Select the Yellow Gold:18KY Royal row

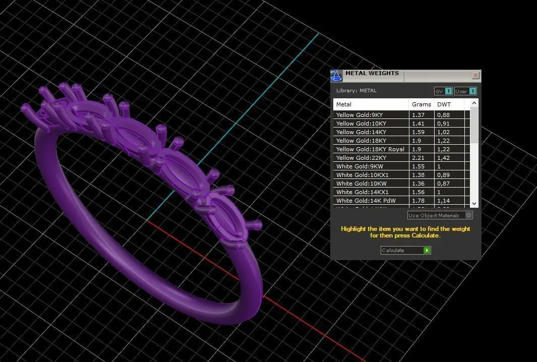point(401,149)
